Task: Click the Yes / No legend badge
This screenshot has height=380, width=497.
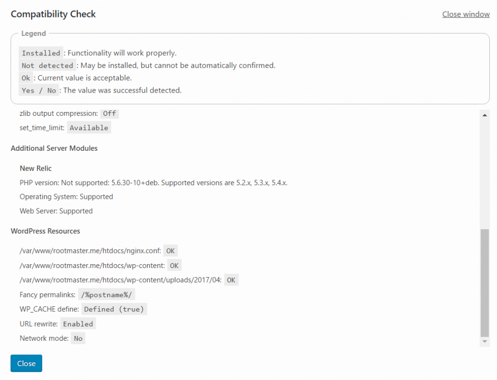Action: click(39, 91)
